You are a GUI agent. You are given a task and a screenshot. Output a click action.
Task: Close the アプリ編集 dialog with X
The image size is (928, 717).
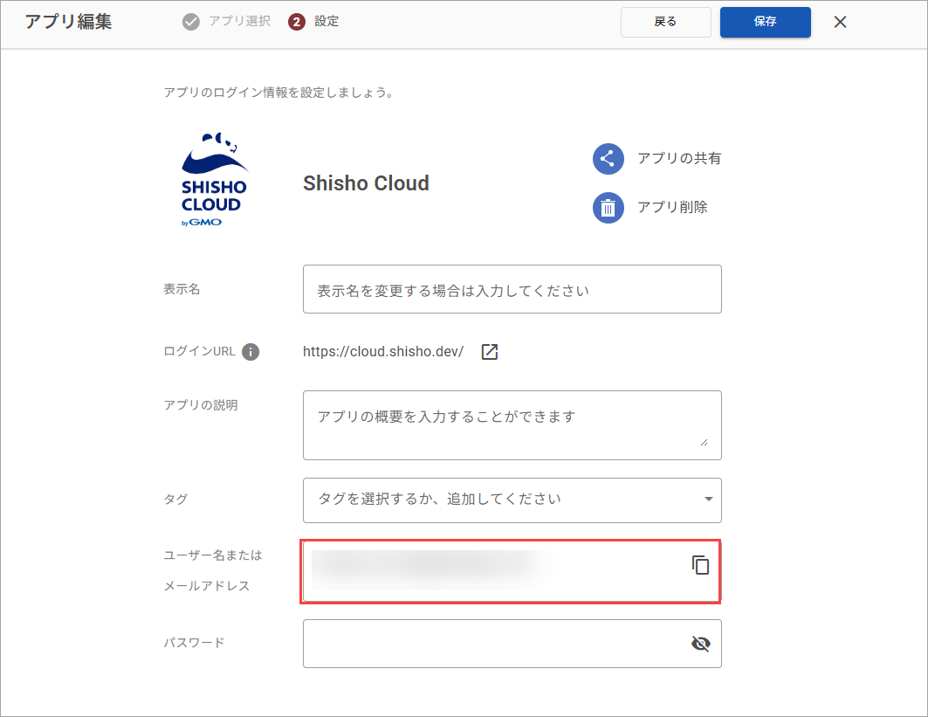pos(840,22)
